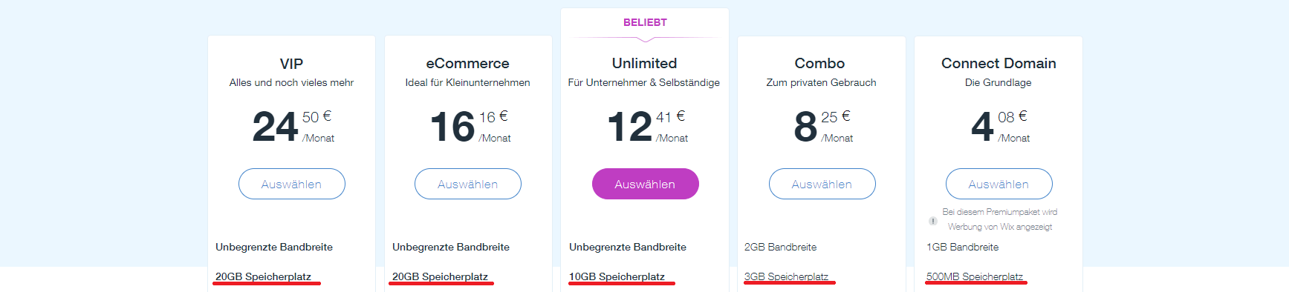This screenshot has width=1289, height=292.
Task: Click the Connect Domain plan heading
Action: [999, 64]
